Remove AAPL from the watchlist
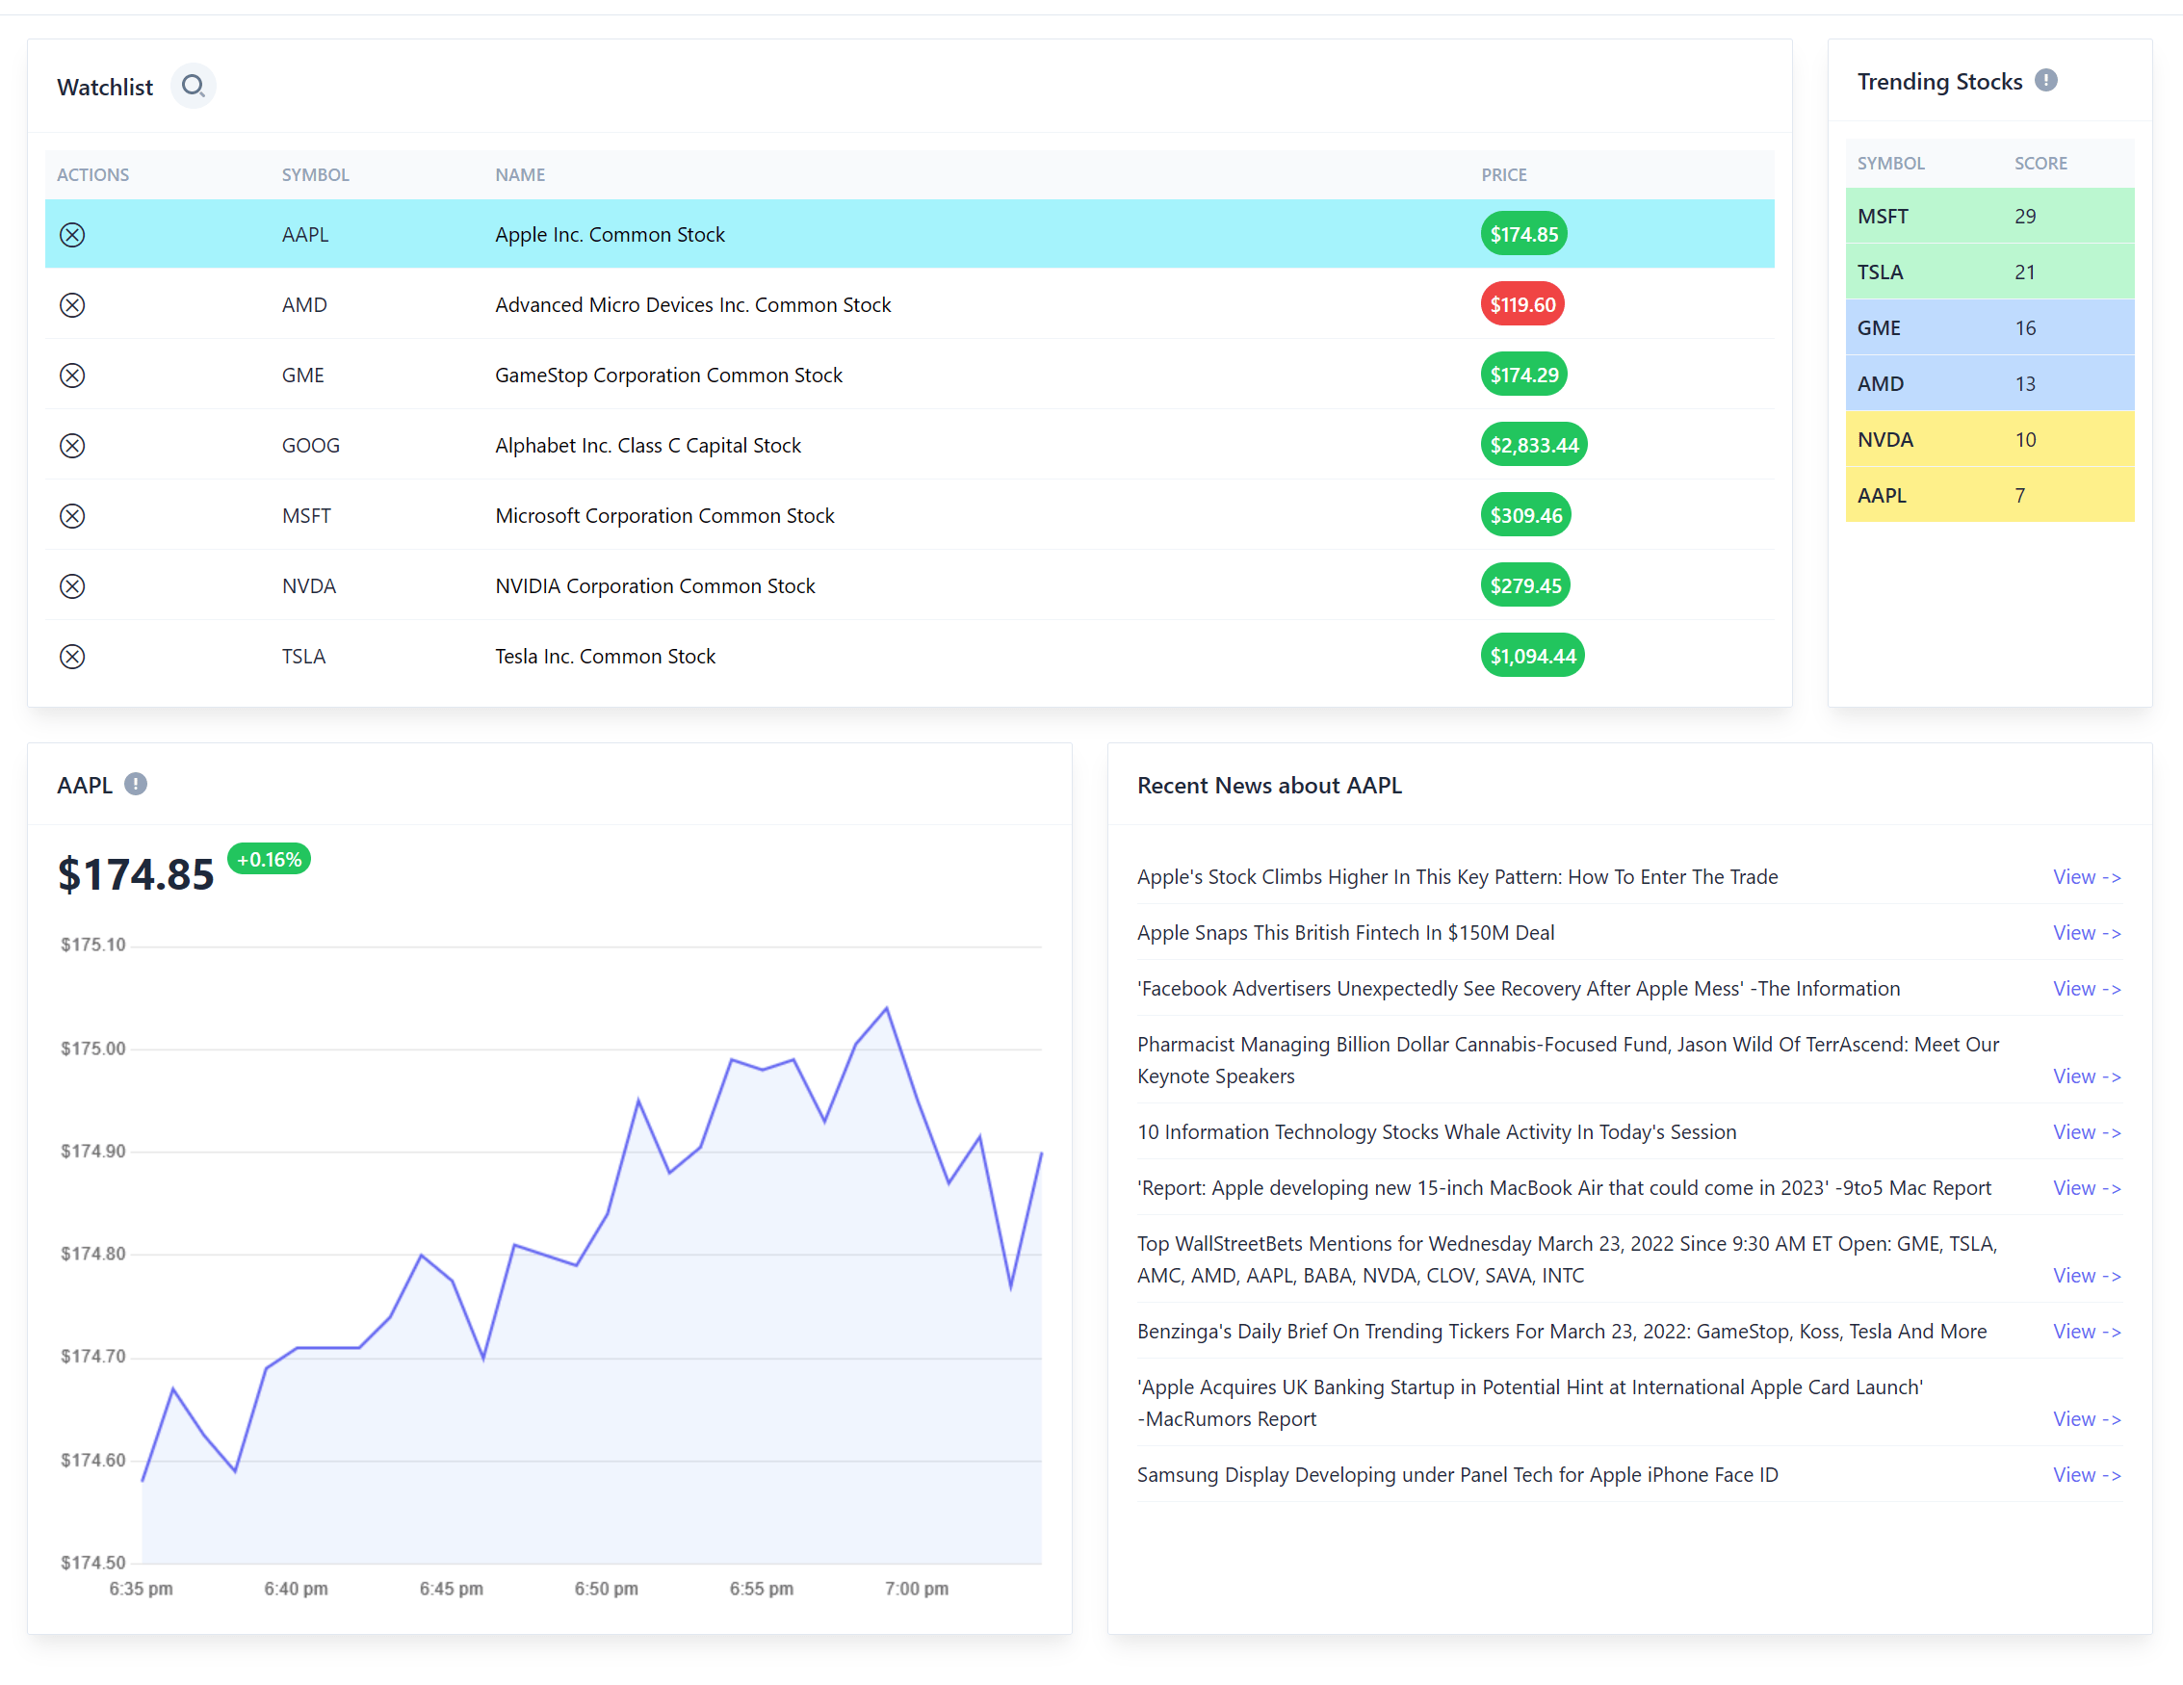Image resolution: width=2183 pixels, height=1685 pixels. pyautogui.click(x=72, y=235)
